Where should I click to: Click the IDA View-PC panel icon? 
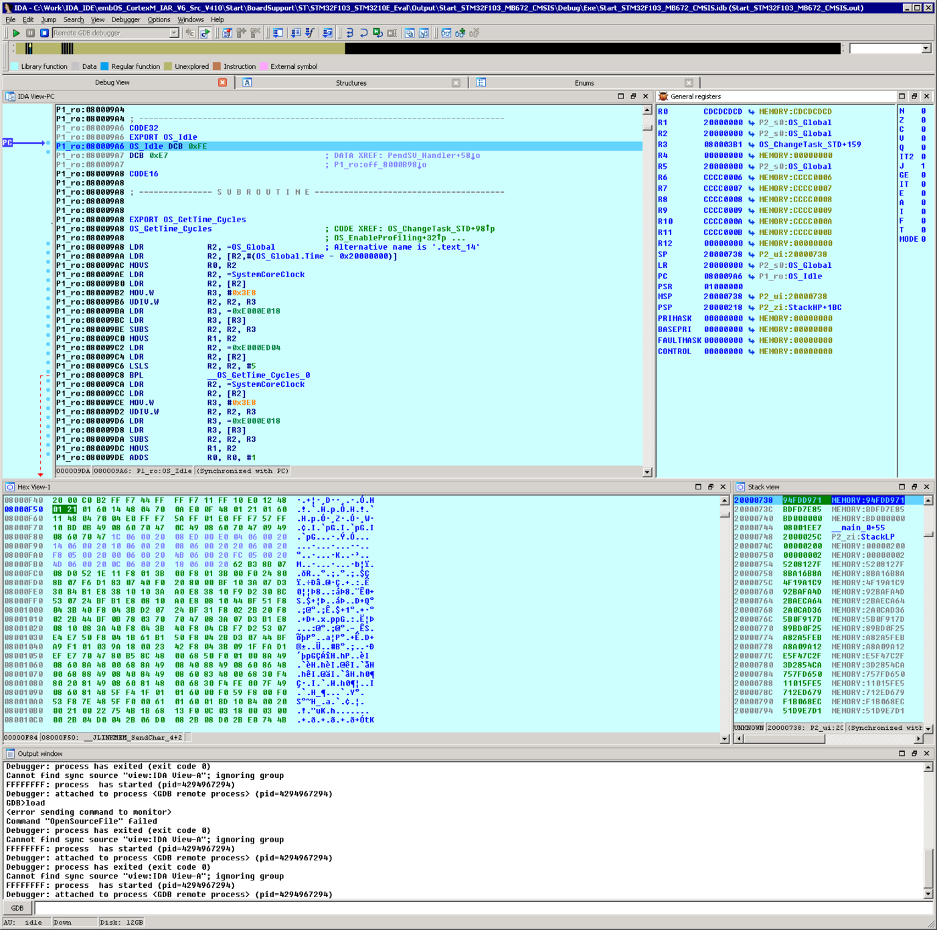(10, 96)
